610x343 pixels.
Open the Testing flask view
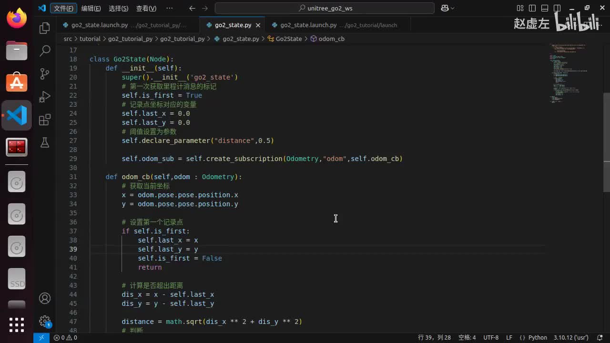point(45,142)
